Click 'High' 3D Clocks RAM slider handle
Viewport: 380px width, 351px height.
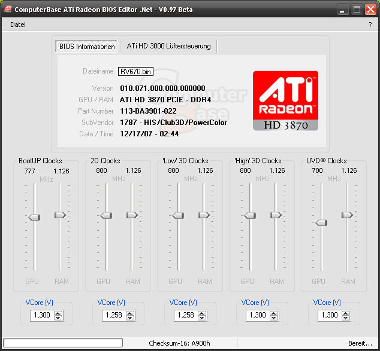pos(276,215)
